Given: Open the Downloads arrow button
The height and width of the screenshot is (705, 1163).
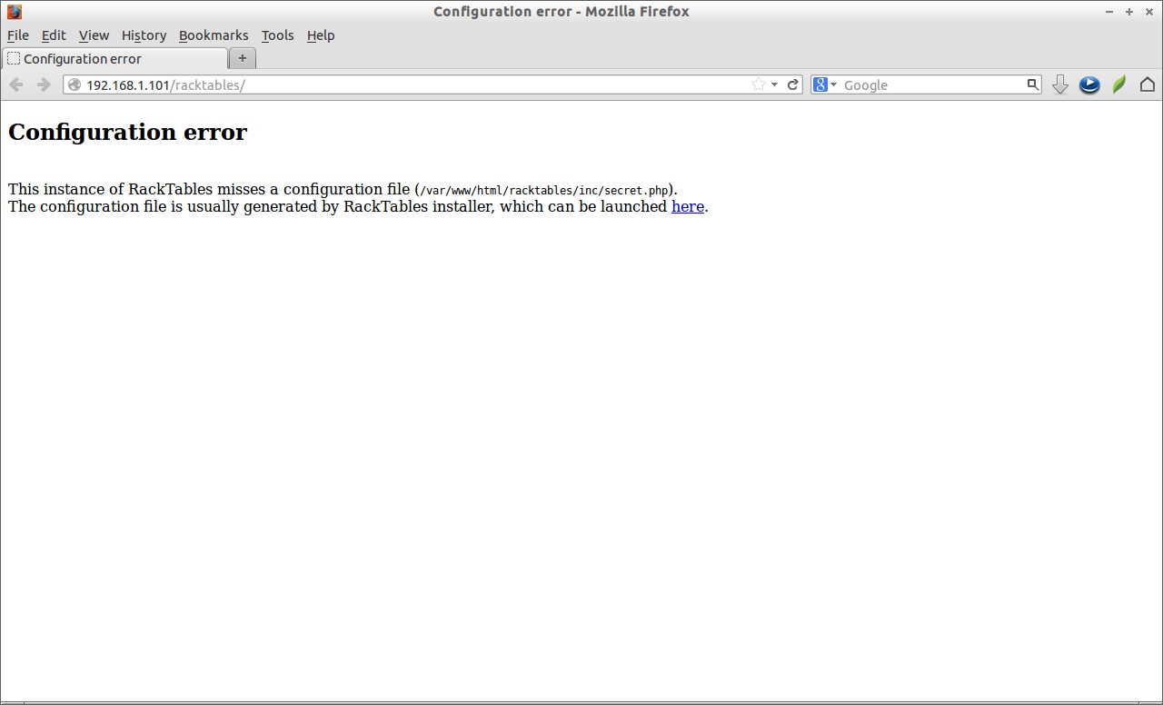Looking at the screenshot, I should click(1059, 84).
